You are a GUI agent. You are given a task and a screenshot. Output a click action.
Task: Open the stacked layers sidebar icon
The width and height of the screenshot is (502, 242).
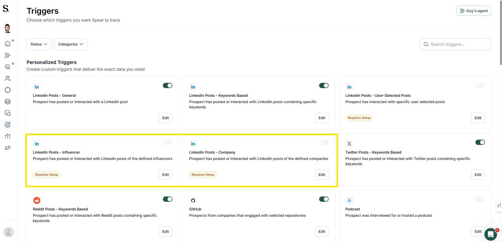pos(8,102)
